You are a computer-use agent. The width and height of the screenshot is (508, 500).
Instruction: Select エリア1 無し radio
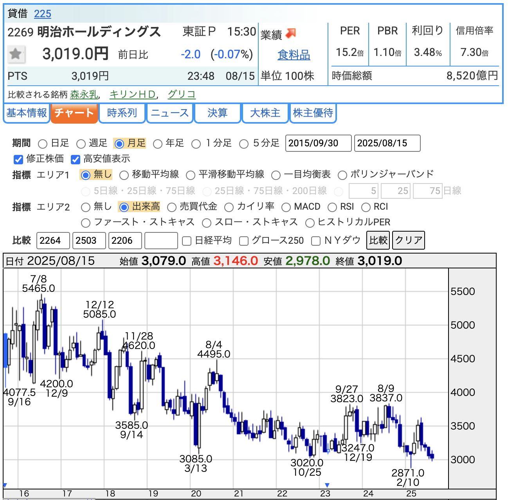(86, 175)
